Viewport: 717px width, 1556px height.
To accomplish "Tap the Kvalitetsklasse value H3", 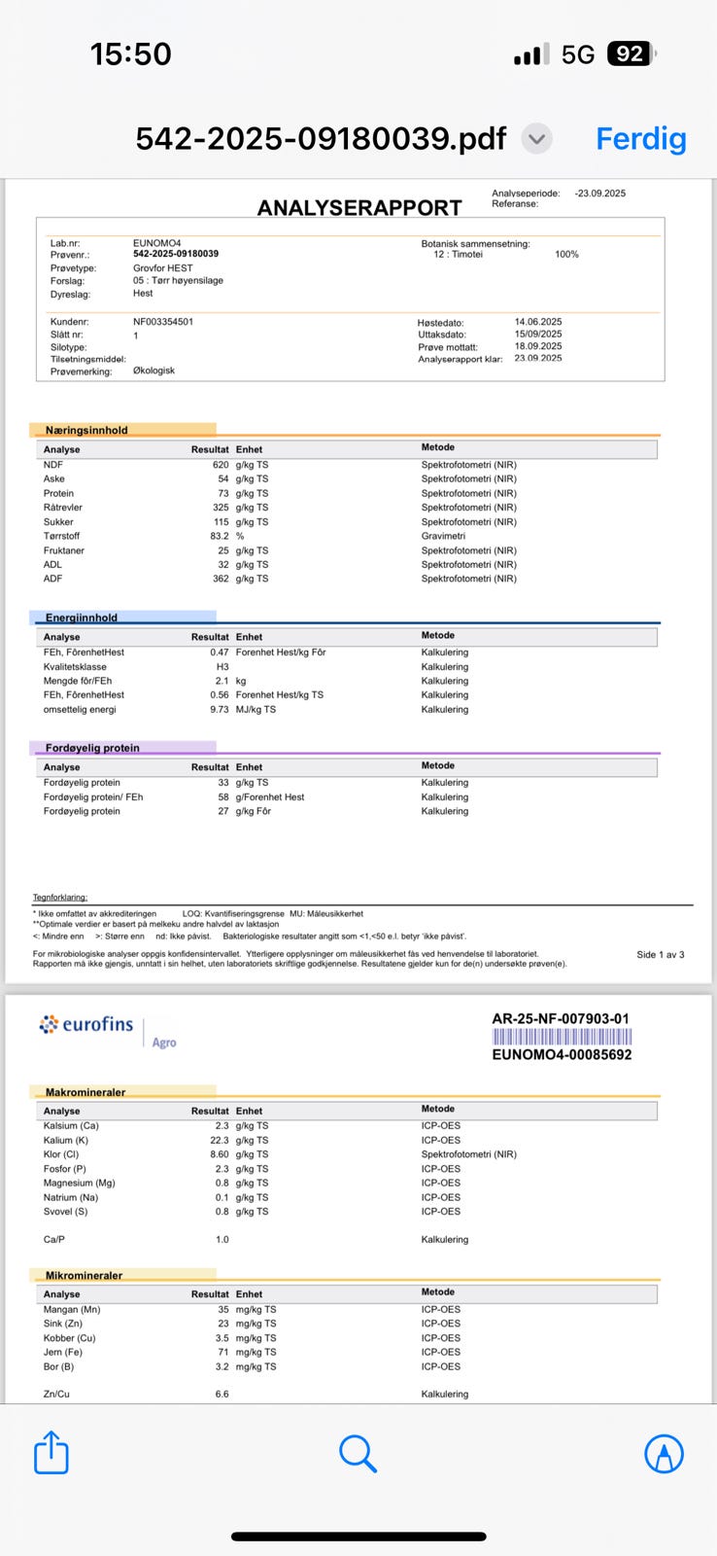I will (x=222, y=667).
